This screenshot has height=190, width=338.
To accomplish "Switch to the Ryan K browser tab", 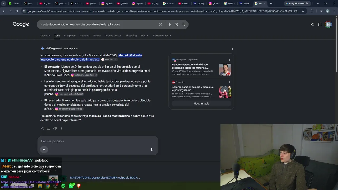I will pos(184,4).
